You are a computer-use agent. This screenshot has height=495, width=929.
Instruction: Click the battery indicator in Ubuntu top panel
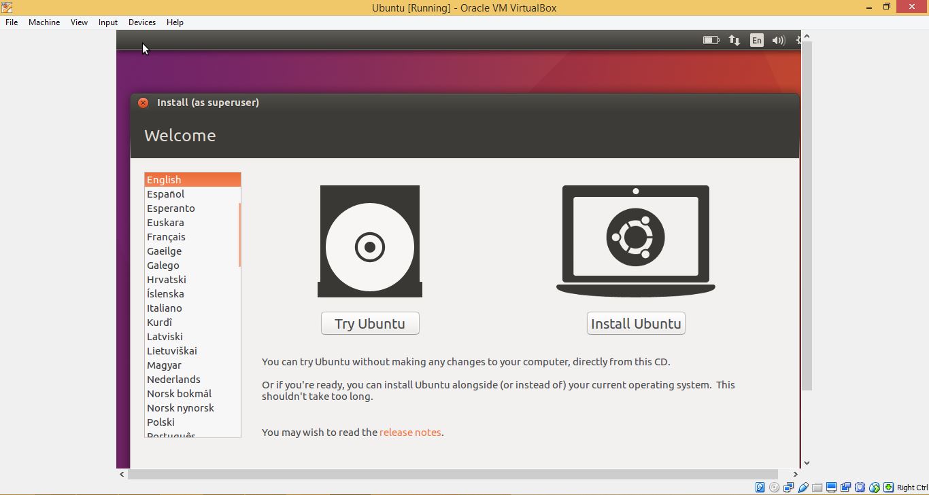coord(711,40)
